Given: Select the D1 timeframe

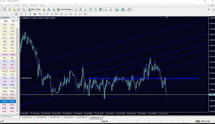Looking at the screenshot, I should [76, 14].
